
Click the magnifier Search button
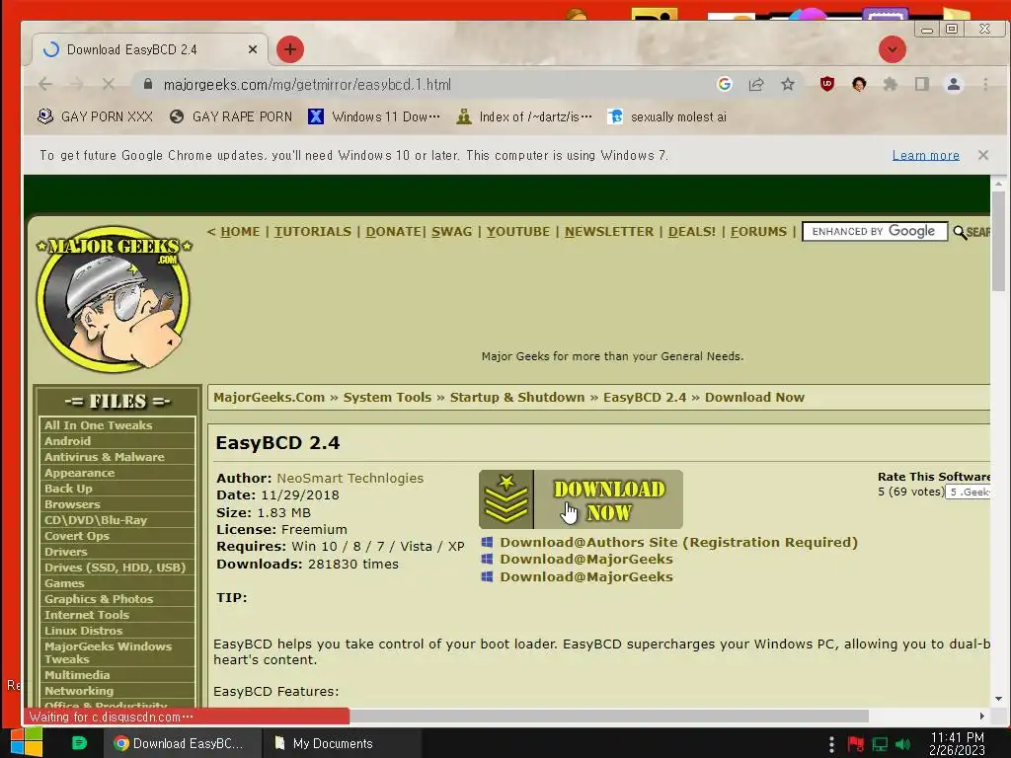[x=972, y=232]
